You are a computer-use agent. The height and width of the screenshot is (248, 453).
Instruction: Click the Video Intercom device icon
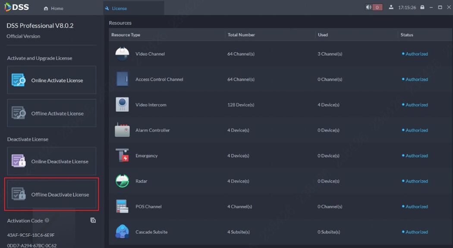pyautogui.click(x=122, y=104)
